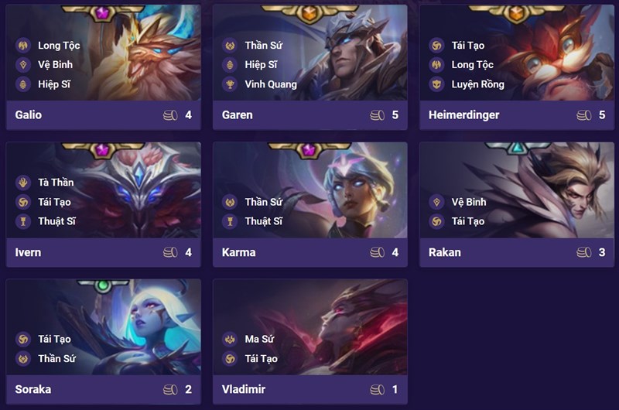
Task: Open the Vladimir champion name link
Action: click(244, 389)
